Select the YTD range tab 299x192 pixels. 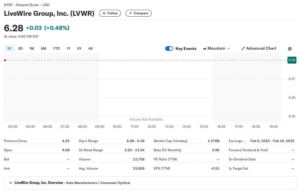56,49
